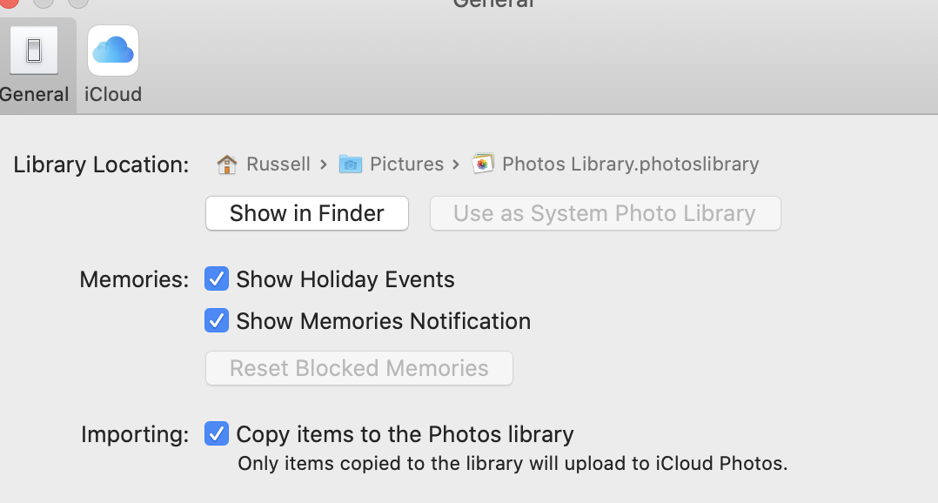This screenshot has width=938, height=503.
Task: Click the Russell folder name in the path
Action: pos(278,164)
